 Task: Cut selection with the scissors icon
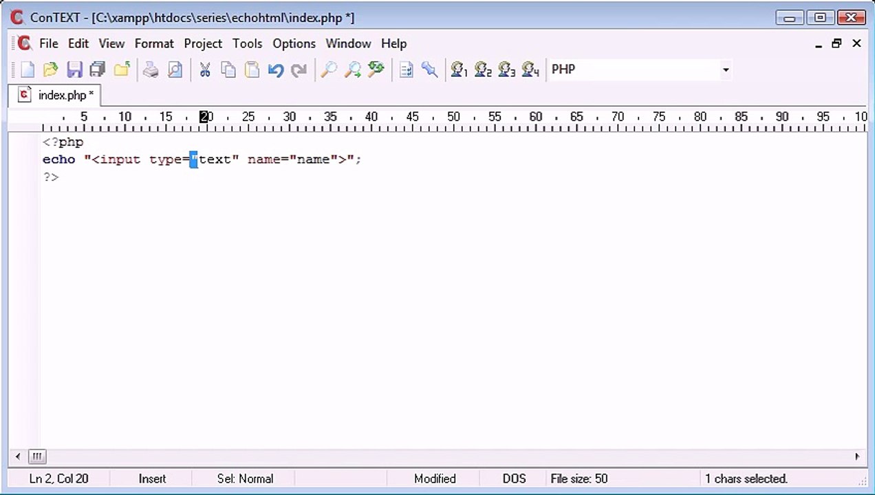point(204,69)
